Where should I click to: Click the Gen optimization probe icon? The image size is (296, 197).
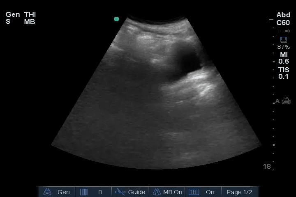48,192
